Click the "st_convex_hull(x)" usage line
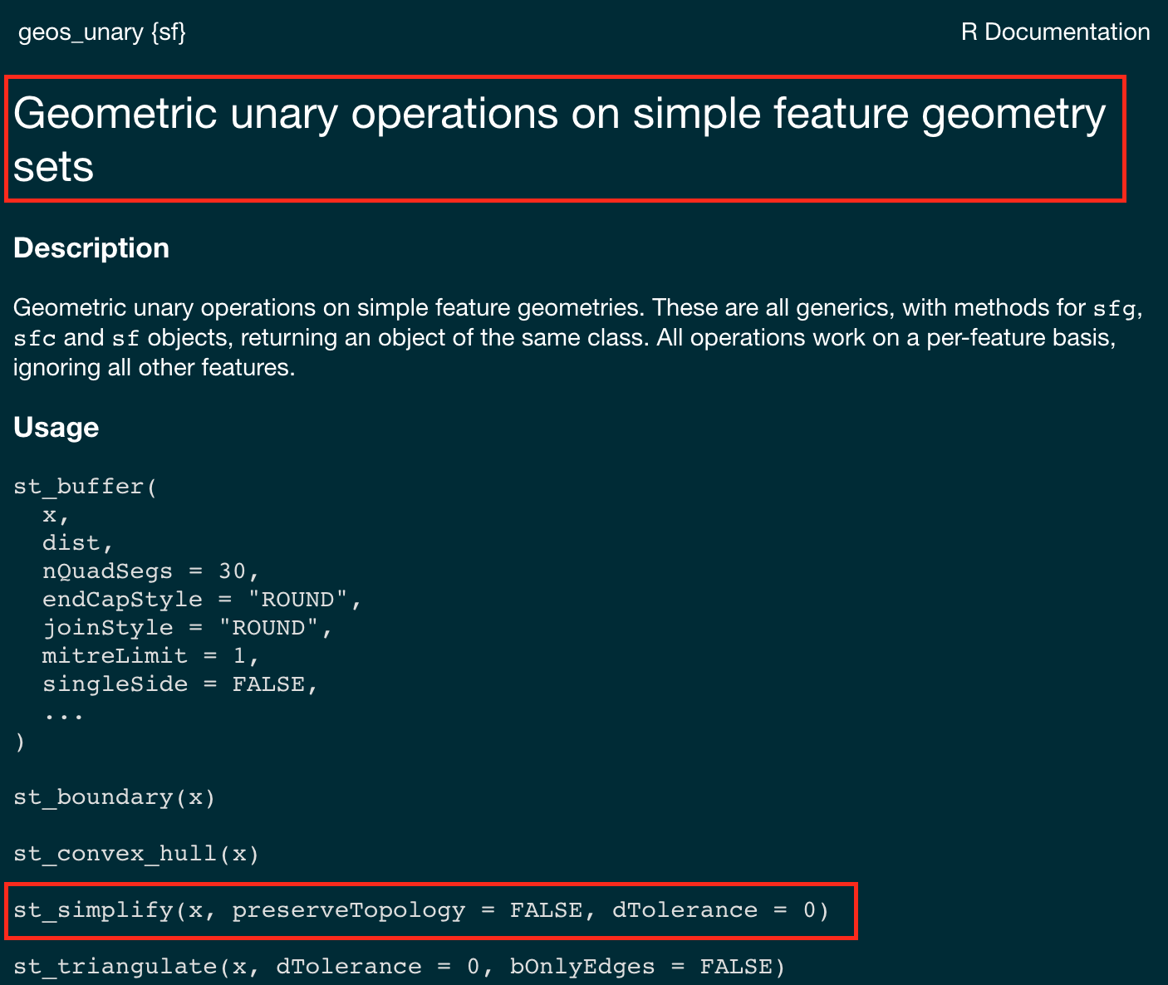This screenshot has height=985, width=1168. tap(136, 854)
